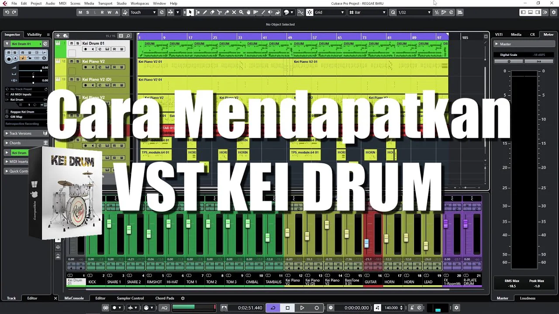Click the GUITAR channel fader handle

pyautogui.click(x=366, y=243)
